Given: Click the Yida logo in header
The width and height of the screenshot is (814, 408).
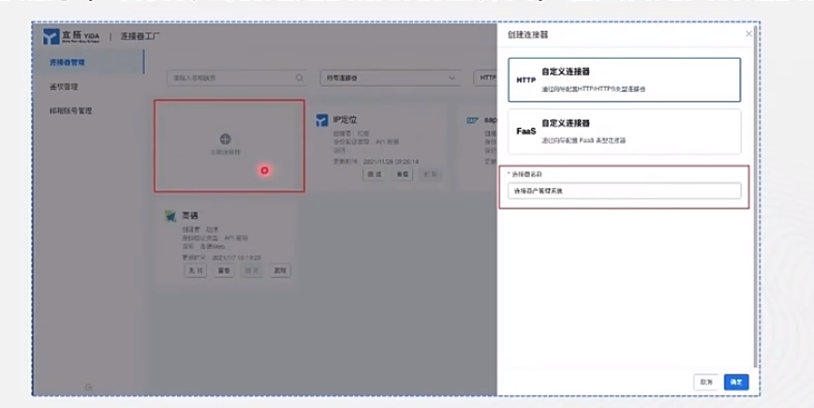Looking at the screenshot, I should tap(71, 36).
